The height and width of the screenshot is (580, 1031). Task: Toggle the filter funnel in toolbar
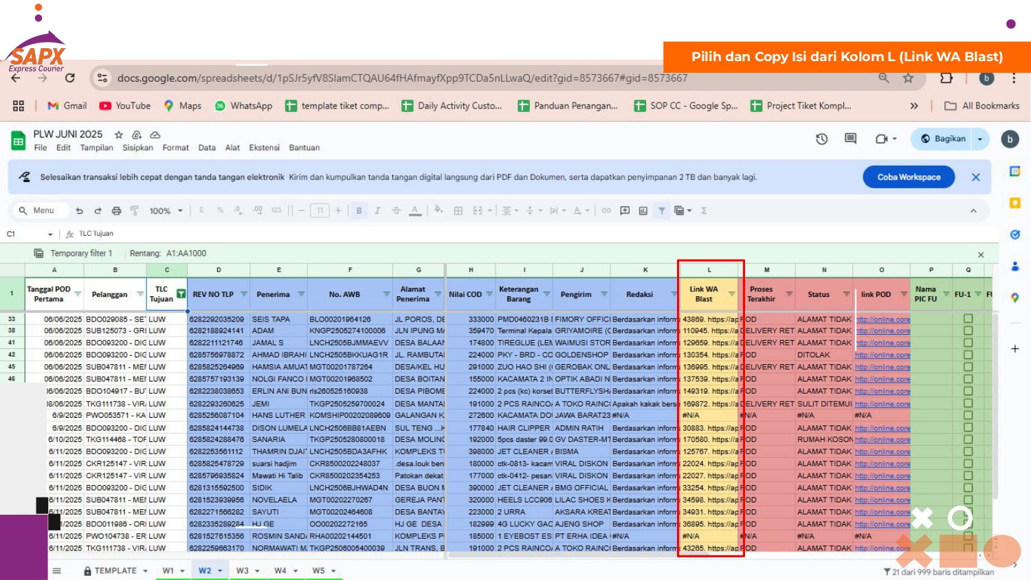point(661,211)
